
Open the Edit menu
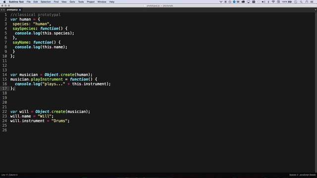point(36,2)
